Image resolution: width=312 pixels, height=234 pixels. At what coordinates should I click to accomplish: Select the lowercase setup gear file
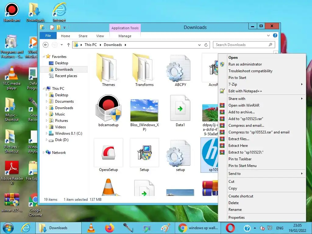(180, 156)
